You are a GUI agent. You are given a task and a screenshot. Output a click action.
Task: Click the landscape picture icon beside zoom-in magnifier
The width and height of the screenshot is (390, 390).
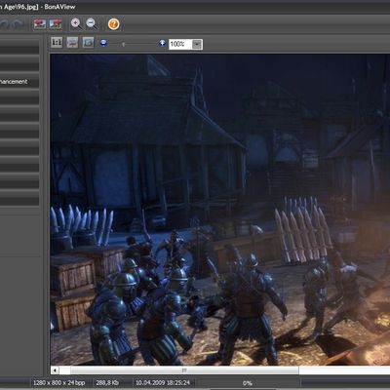pyautogui.click(x=55, y=24)
